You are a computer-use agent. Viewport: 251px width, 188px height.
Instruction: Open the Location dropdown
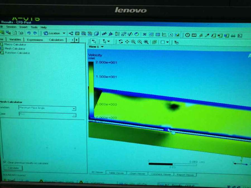(x=55, y=33)
